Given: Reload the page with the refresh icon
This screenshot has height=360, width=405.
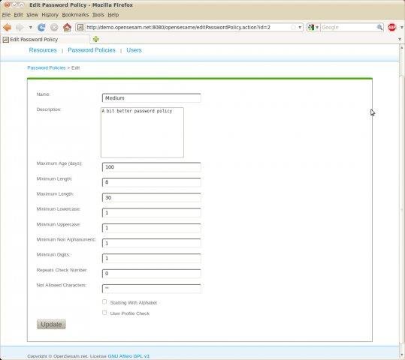Looking at the screenshot, I should point(41,27).
